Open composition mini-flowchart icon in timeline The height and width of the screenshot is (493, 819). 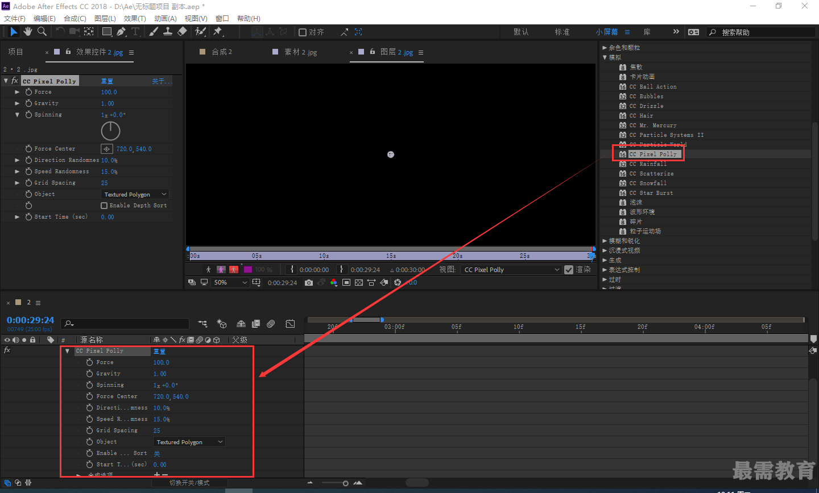pos(202,324)
